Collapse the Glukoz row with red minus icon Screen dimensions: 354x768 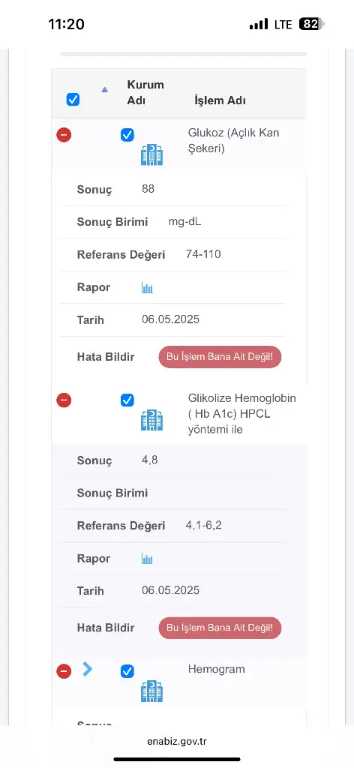(x=64, y=135)
